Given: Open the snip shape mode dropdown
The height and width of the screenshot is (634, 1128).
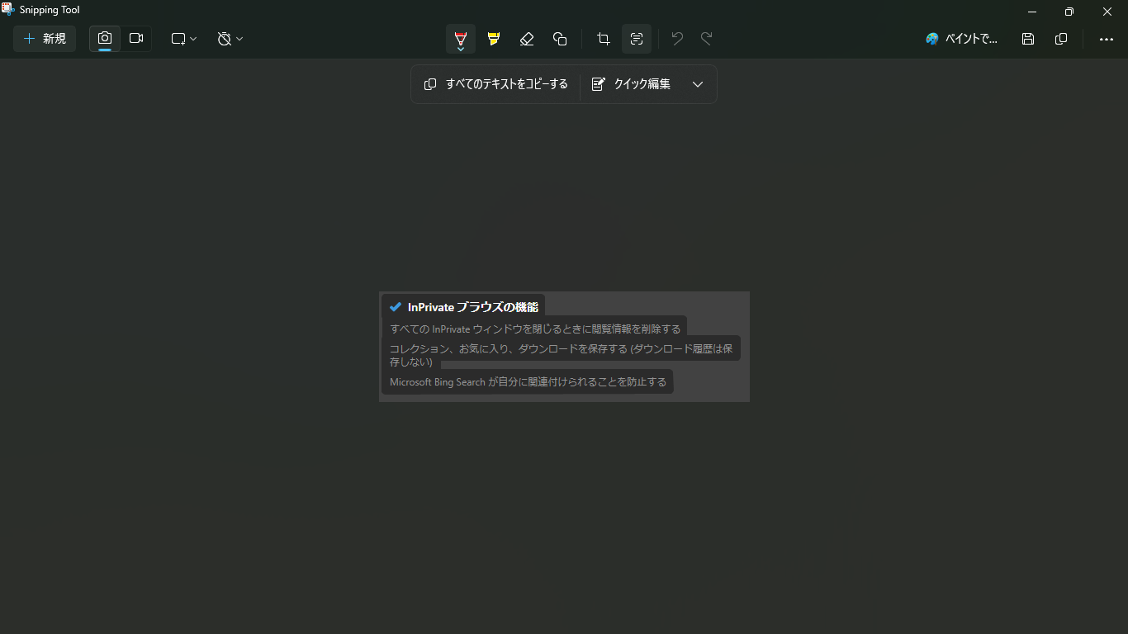Looking at the screenshot, I should click(x=184, y=39).
